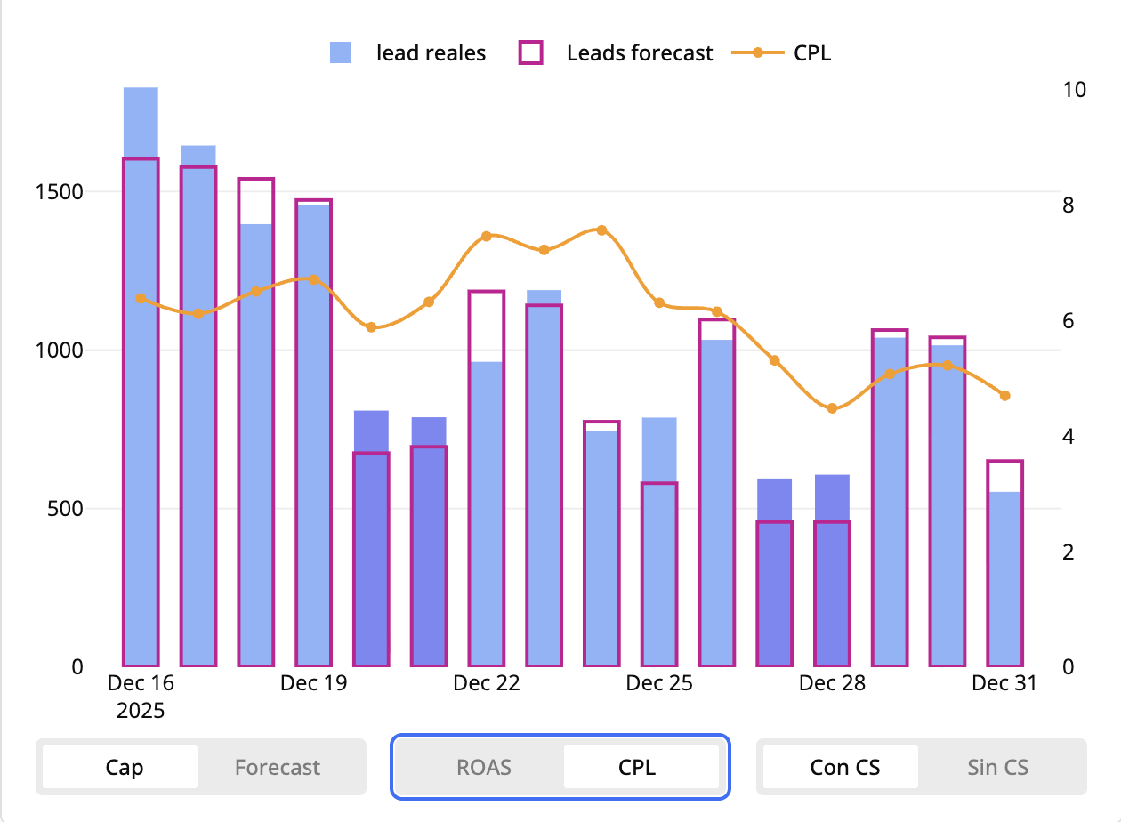Select the tallest bar on Dec 16
The image size is (1121, 822).
coord(140,356)
